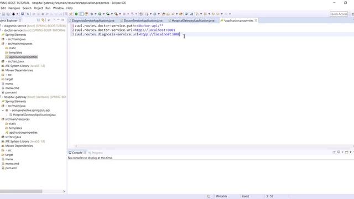Click the doctor-service url localhost:8081 line
Image resolution: width=354 pixels, height=199 pixels.
point(124,30)
